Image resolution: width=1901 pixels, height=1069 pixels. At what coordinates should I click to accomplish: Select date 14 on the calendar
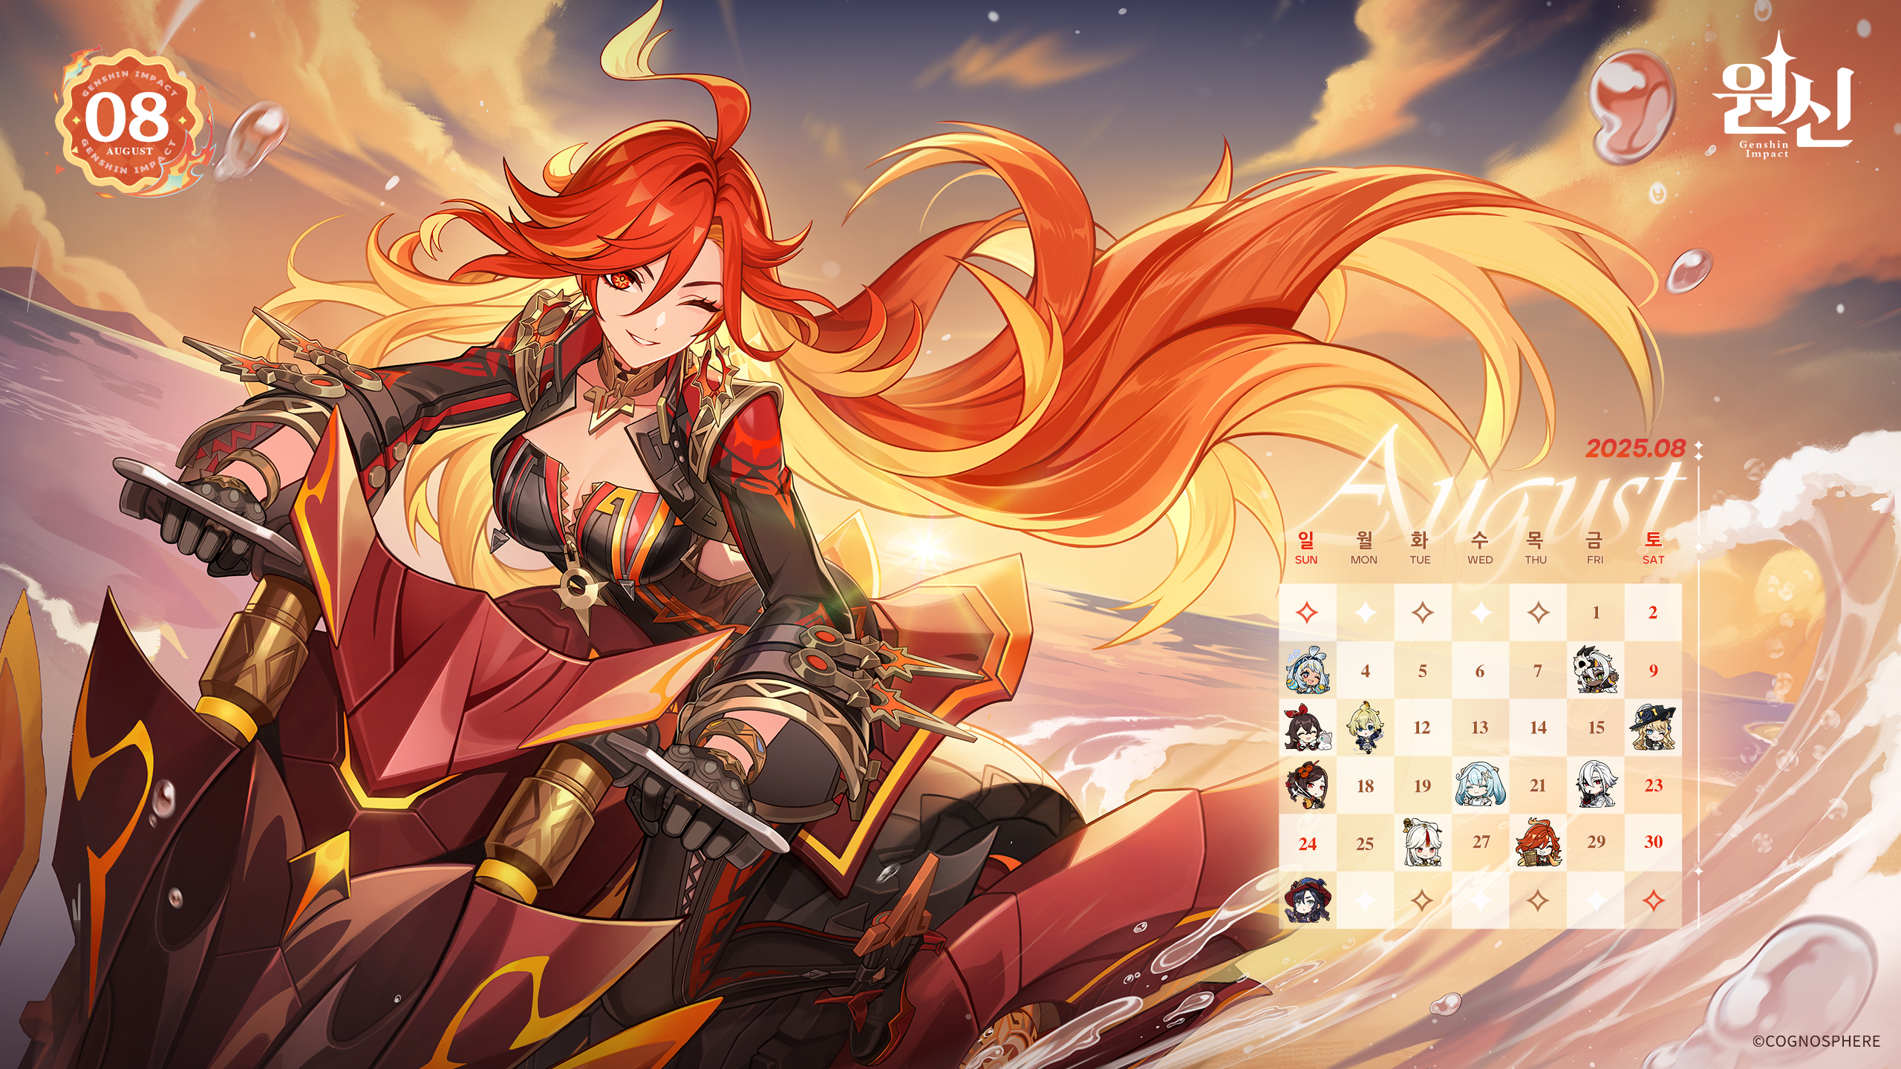(1538, 728)
